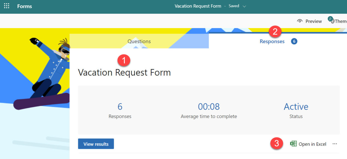Click the 00:08 average completion time
The width and height of the screenshot is (347, 159).
click(209, 109)
